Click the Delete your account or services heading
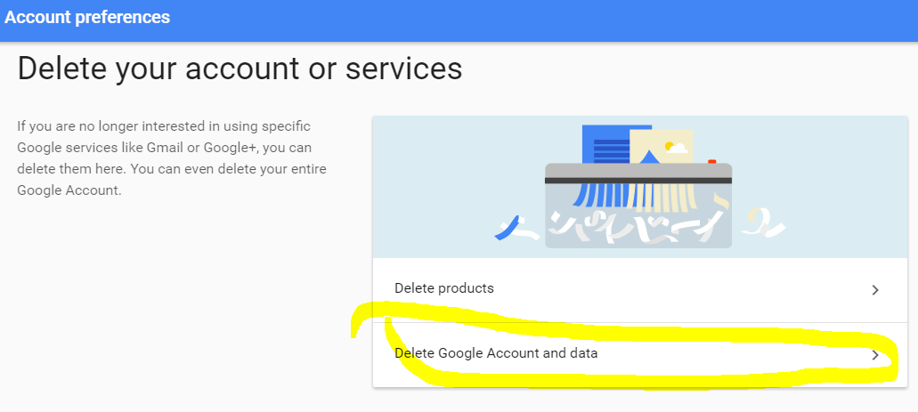Screen dimensions: 918x412 (240, 68)
